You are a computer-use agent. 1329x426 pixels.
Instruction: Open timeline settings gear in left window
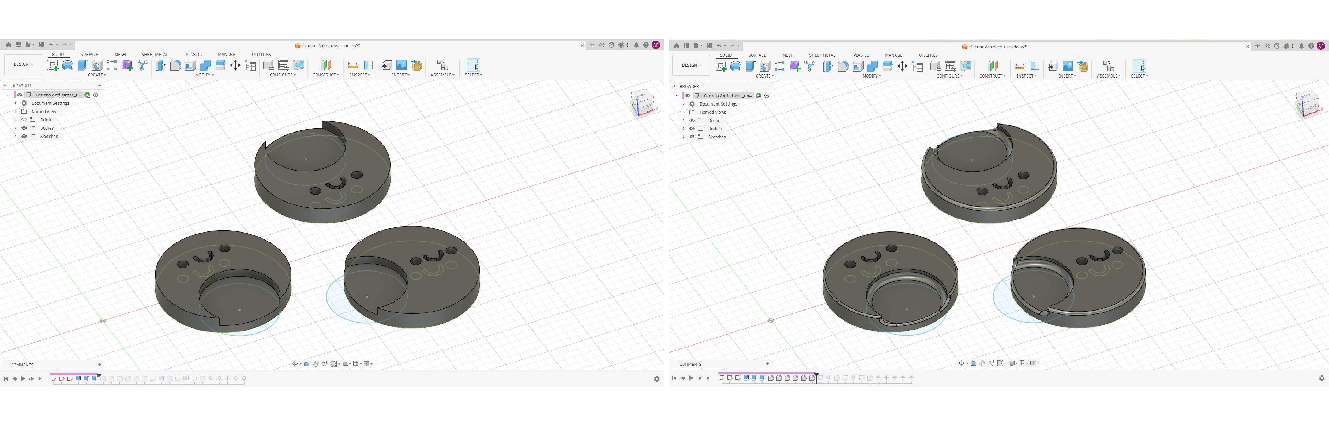coord(657,379)
